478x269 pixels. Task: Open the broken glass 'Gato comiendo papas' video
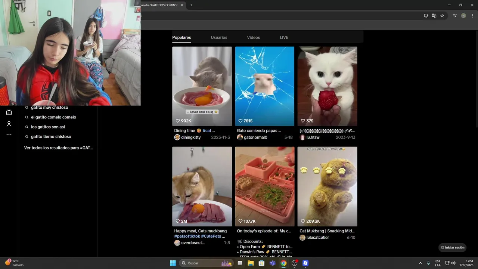tap(265, 86)
